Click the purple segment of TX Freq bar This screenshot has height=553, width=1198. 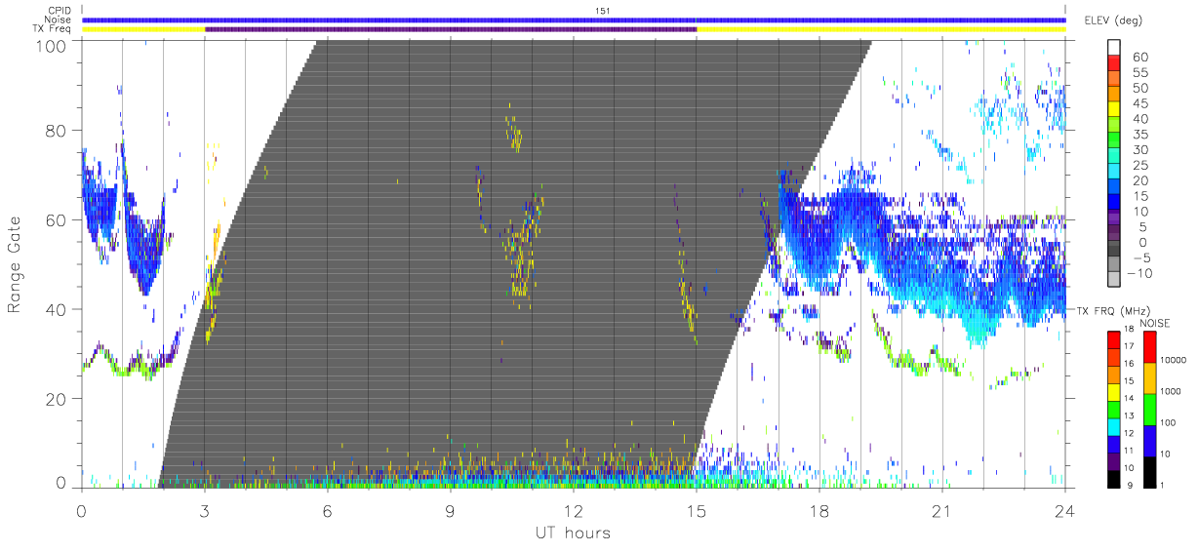click(x=451, y=29)
